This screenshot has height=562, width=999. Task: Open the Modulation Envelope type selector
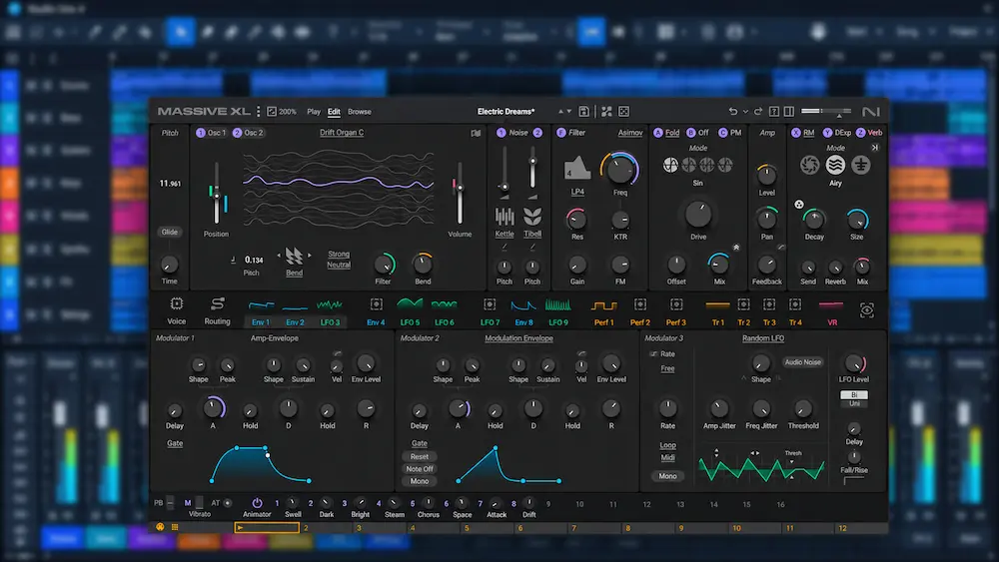pyautogui.click(x=518, y=338)
